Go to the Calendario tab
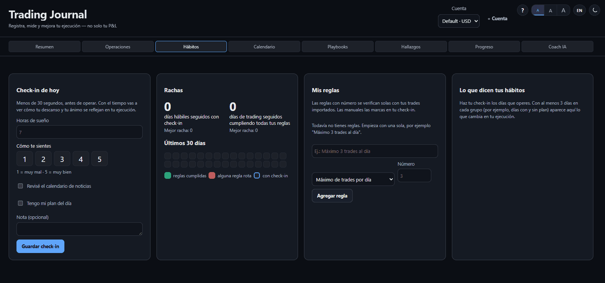This screenshot has width=605, height=283. coord(264,46)
